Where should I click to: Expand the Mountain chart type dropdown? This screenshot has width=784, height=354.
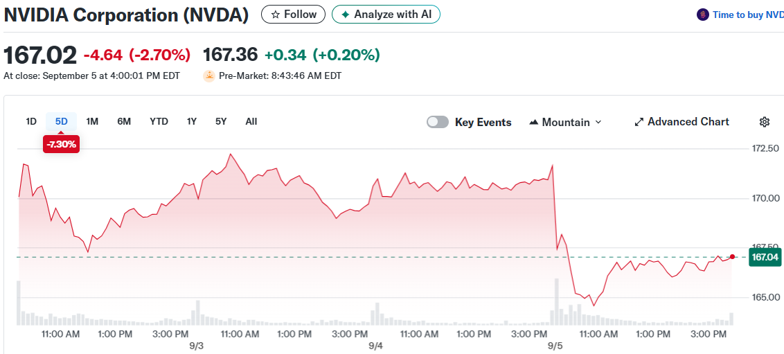point(598,122)
